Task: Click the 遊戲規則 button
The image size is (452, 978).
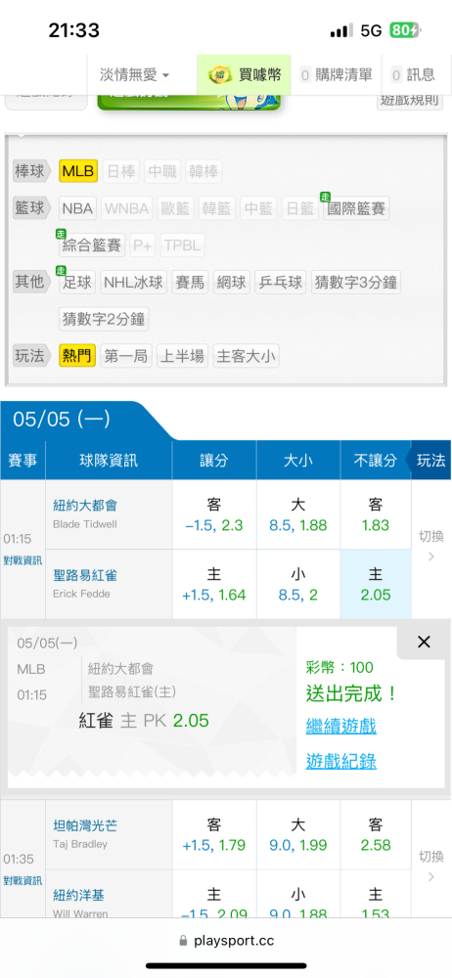Action: click(410, 100)
